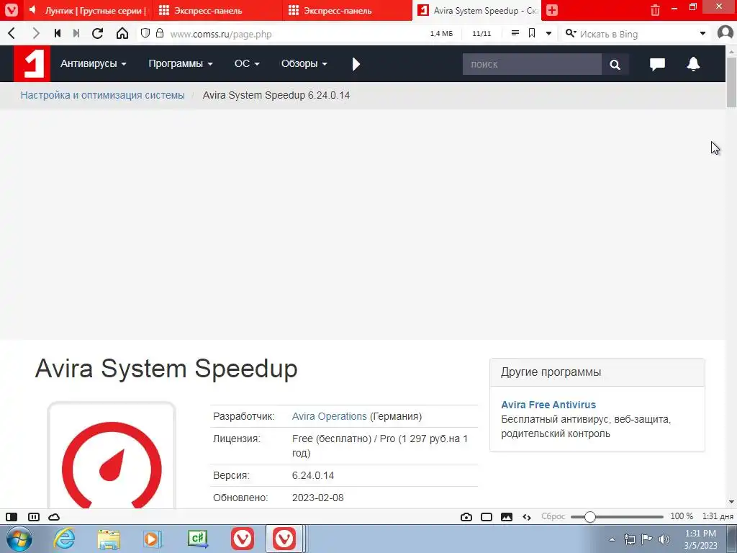Click the Avira Speedup program logo
Screen dimensions: 737x553
112,455
